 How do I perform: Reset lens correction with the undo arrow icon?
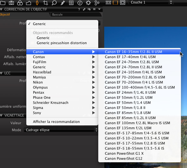coord(89,9)
